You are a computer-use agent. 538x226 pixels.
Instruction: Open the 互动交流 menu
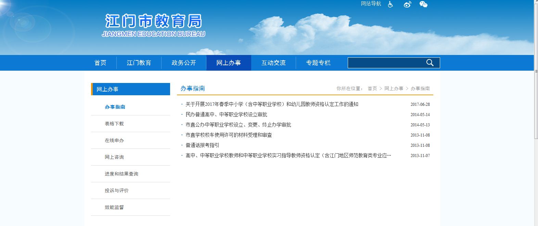tap(273, 63)
